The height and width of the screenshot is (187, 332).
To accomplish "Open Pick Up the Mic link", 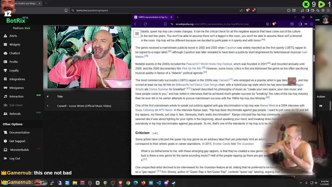I will pyautogui.click(x=192, y=69).
